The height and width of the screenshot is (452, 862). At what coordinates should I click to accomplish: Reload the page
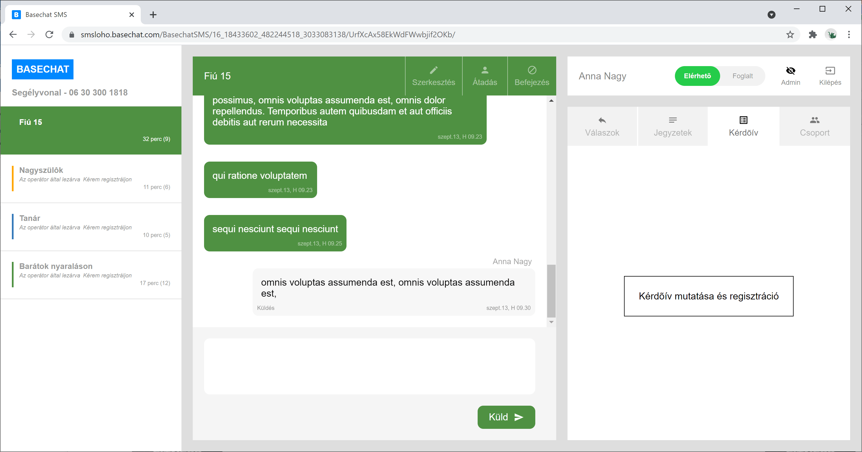pyautogui.click(x=49, y=34)
